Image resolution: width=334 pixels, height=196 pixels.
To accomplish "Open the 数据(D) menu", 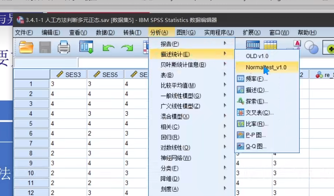I will click(105, 32).
